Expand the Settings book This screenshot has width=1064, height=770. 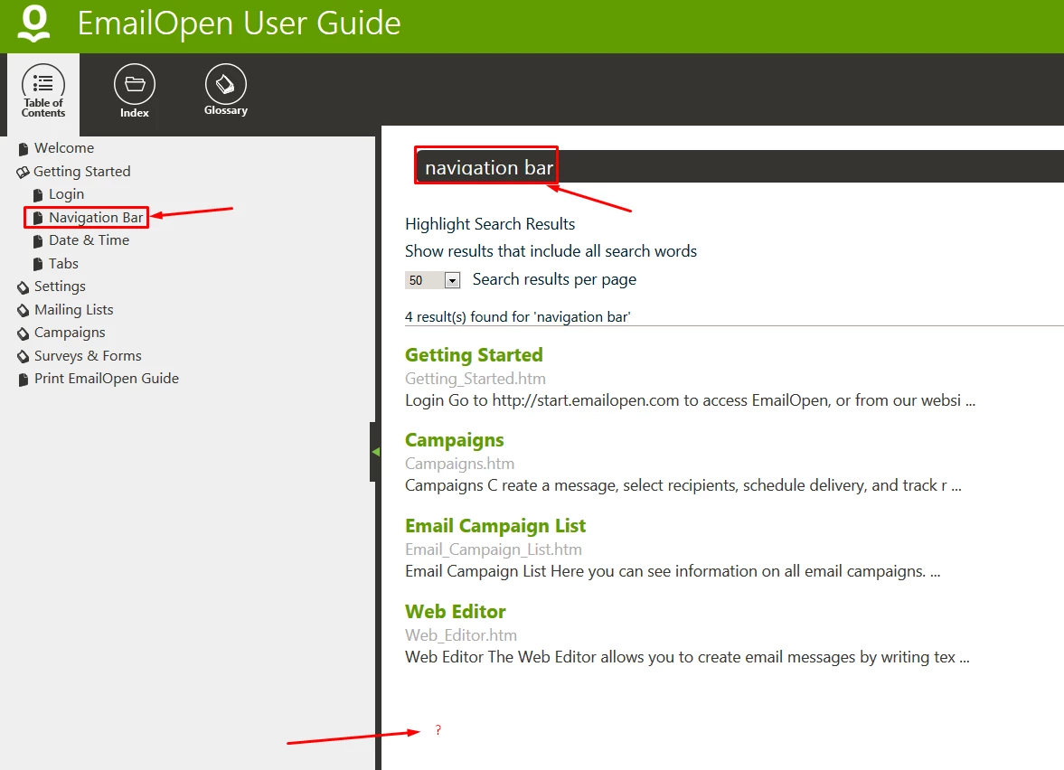[x=60, y=286]
